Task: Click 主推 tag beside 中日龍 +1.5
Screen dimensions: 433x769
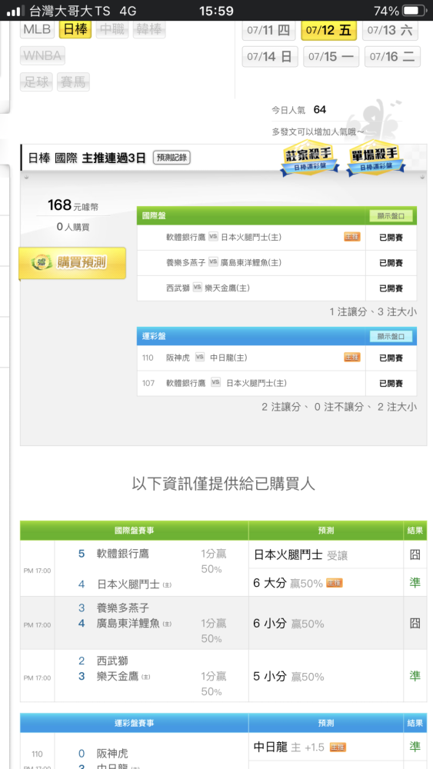Action: click(x=338, y=747)
